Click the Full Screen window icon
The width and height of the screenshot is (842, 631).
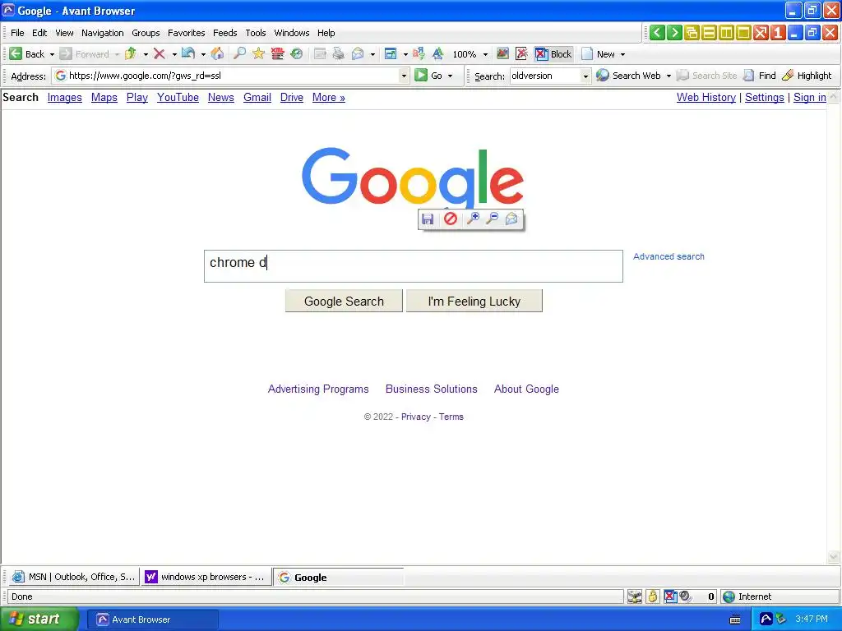pos(391,53)
